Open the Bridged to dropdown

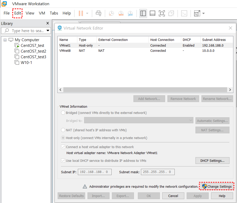pyautogui.click(x=139, y=120)
